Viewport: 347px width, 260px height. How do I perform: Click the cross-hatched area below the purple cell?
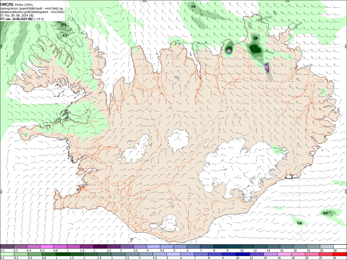coord(269,77)
